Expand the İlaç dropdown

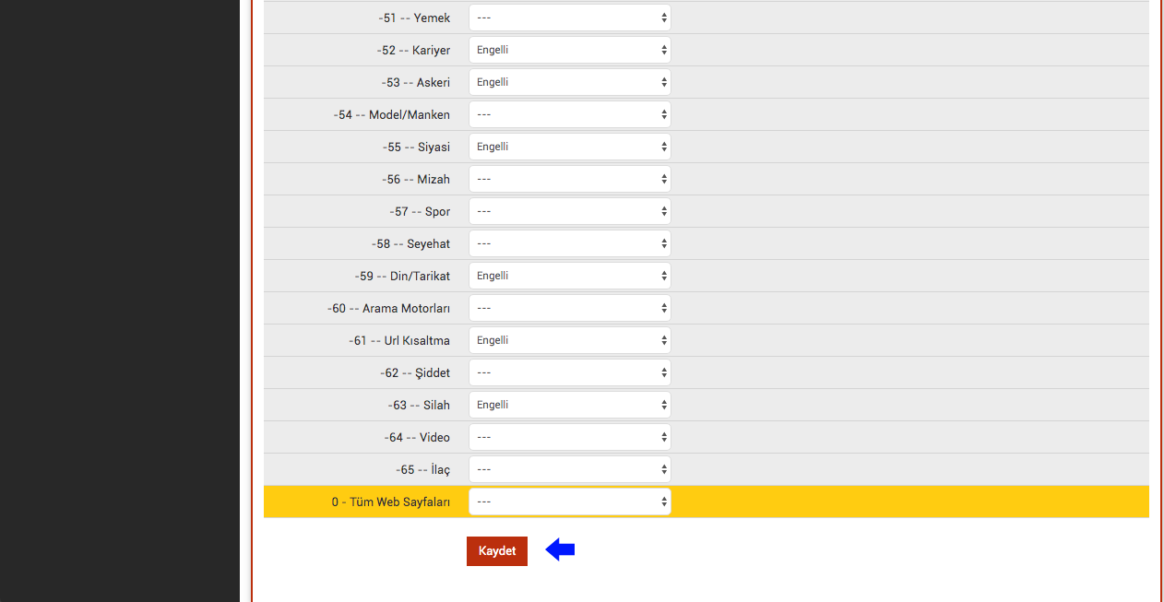[570, 469]
